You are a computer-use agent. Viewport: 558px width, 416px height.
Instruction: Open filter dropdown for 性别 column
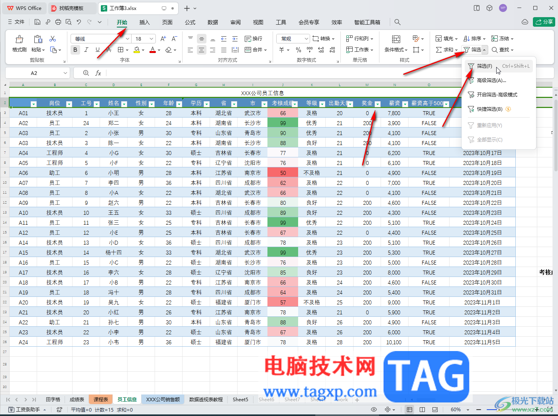(x=151, y=104)
